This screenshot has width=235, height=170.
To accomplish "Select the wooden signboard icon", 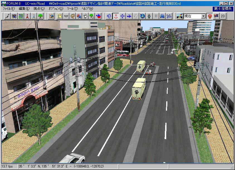I will [x=73, y=16].
